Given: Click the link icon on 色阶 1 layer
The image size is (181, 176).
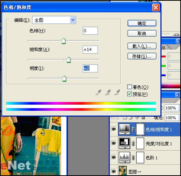Looking at the screenshot, I should 133,158.
